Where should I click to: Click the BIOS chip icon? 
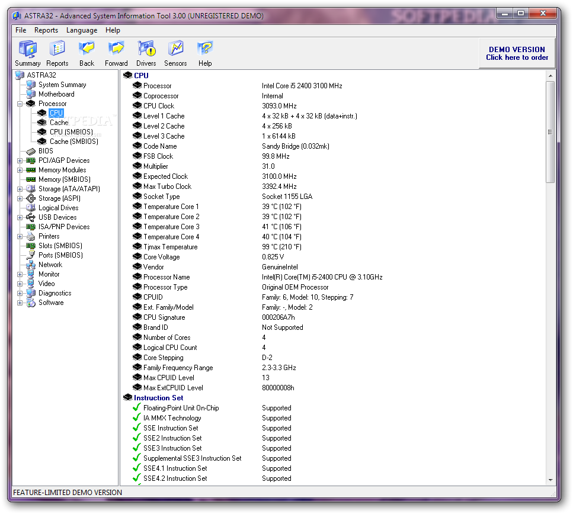coord(31,151)
